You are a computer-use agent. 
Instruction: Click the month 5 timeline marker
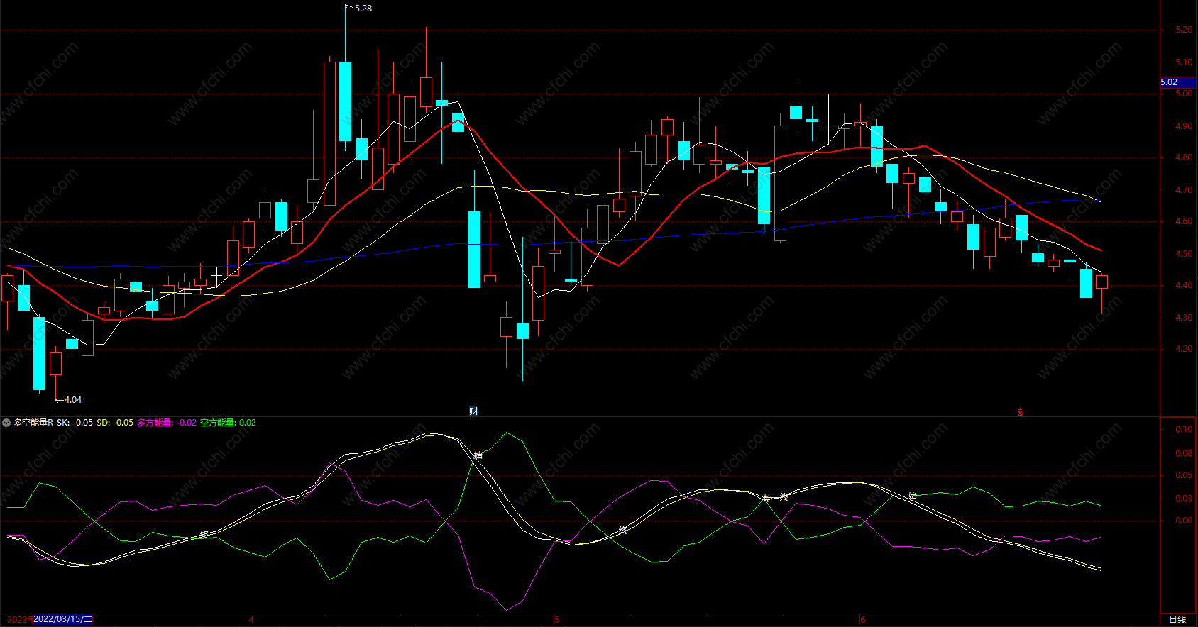(x=556, y=620)
